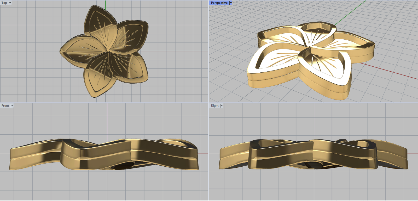Select the flower model in Right view
This screenshot has height=201, width=418.
313,155
